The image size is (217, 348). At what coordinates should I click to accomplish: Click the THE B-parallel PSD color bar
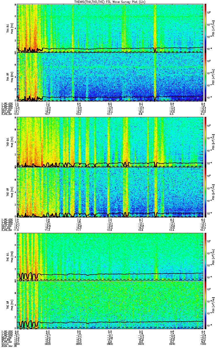[206, 305]
